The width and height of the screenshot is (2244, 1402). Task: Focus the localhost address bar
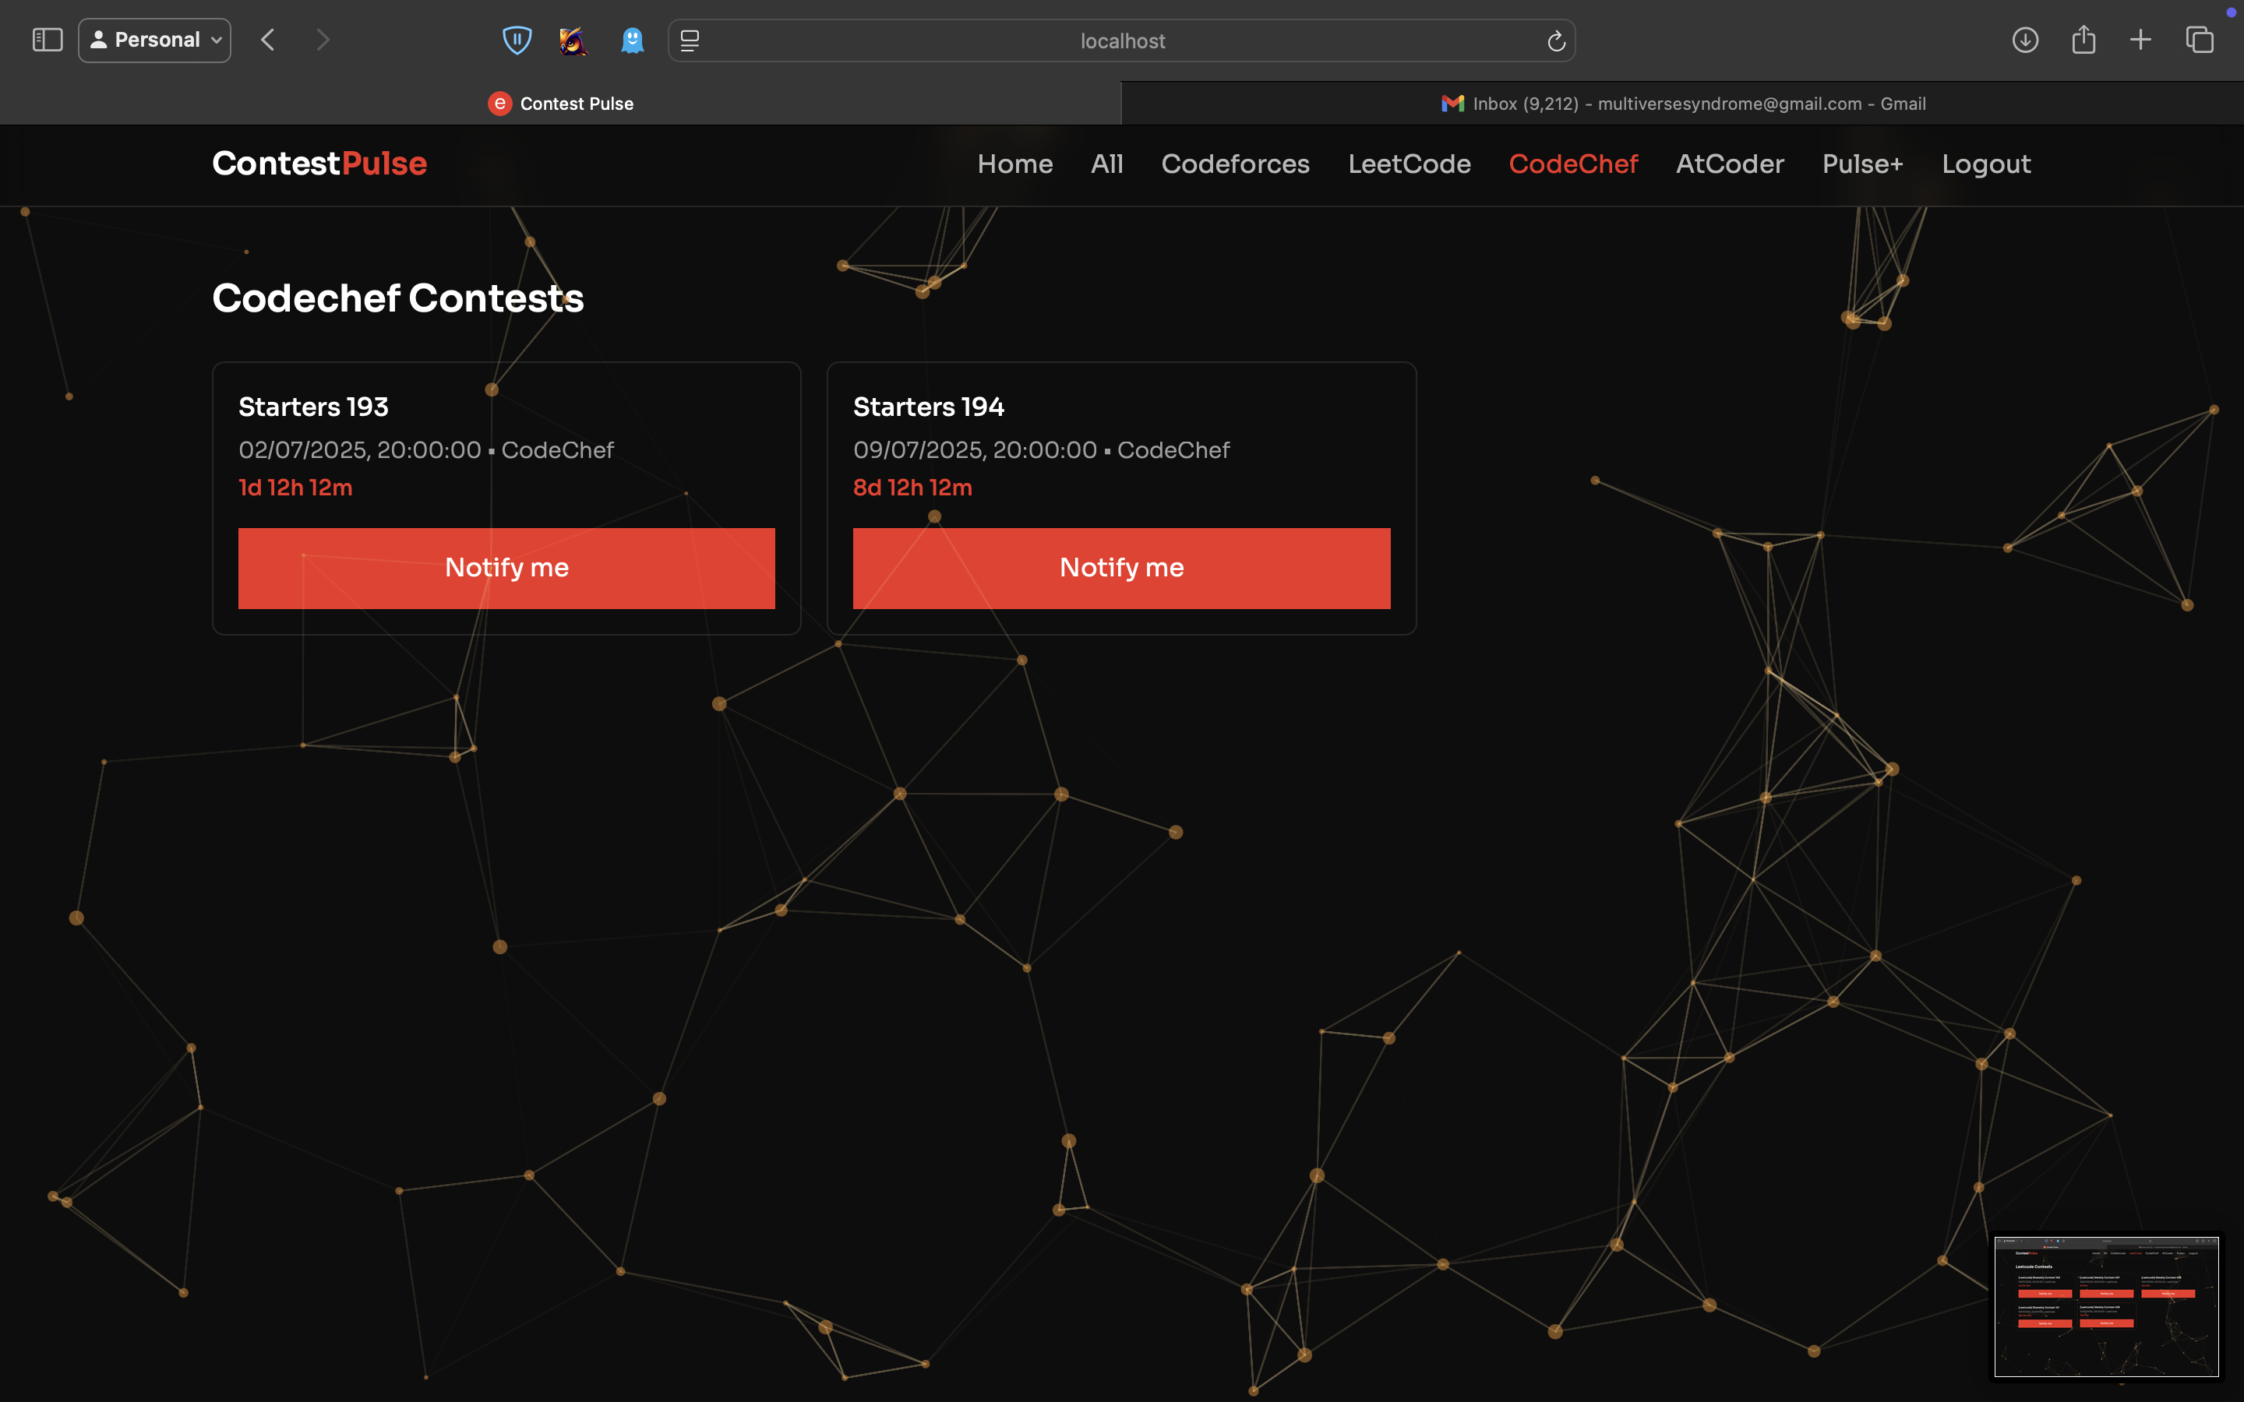click(x=1122, y=41)
